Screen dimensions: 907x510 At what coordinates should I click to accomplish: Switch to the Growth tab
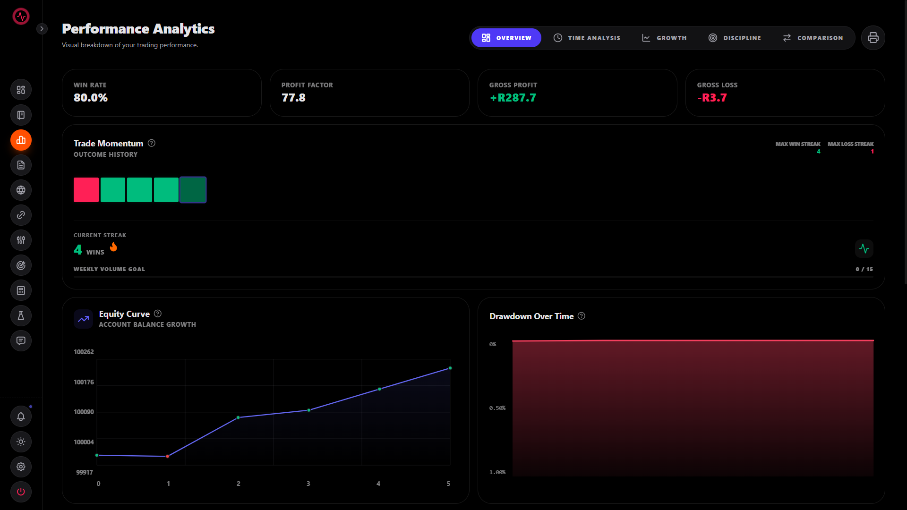664,38
